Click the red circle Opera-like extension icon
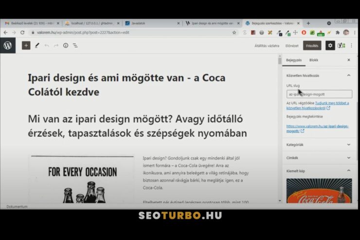Viewport: 360px width, 240px height. (304, 33)
